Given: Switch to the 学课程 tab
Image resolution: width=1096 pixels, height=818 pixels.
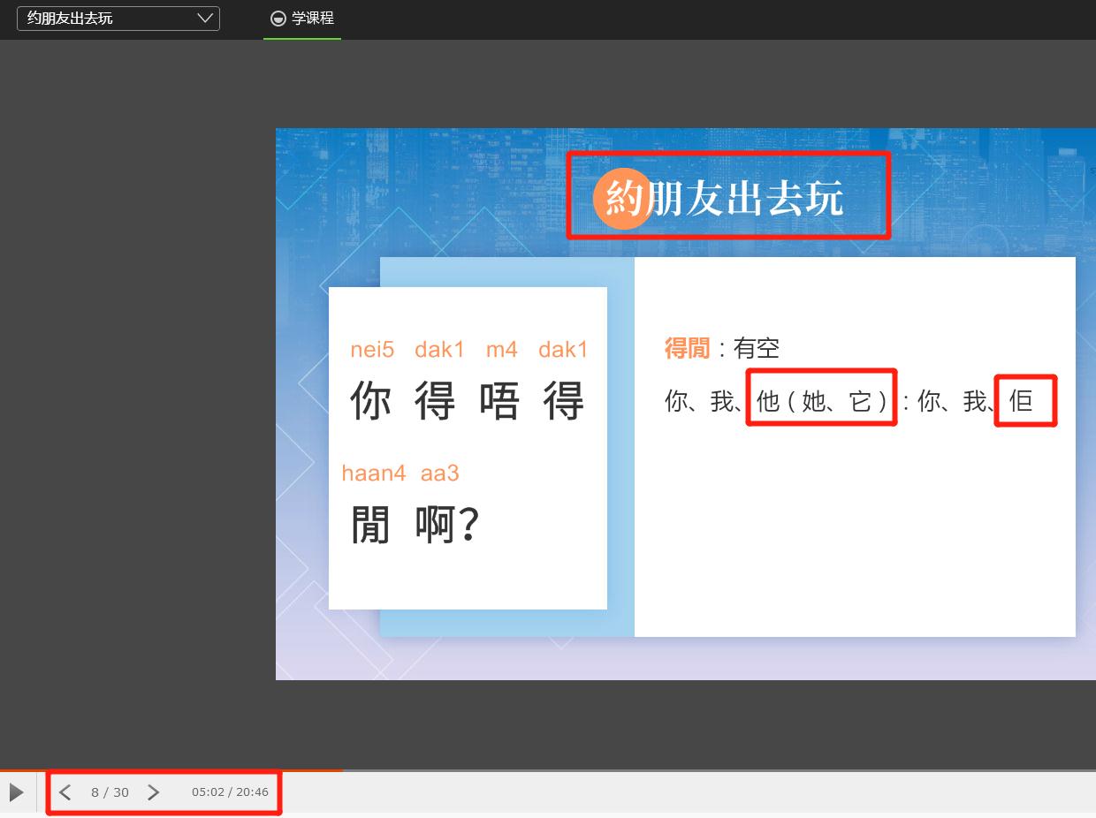Looking at the screenshot, I should 303,19.
